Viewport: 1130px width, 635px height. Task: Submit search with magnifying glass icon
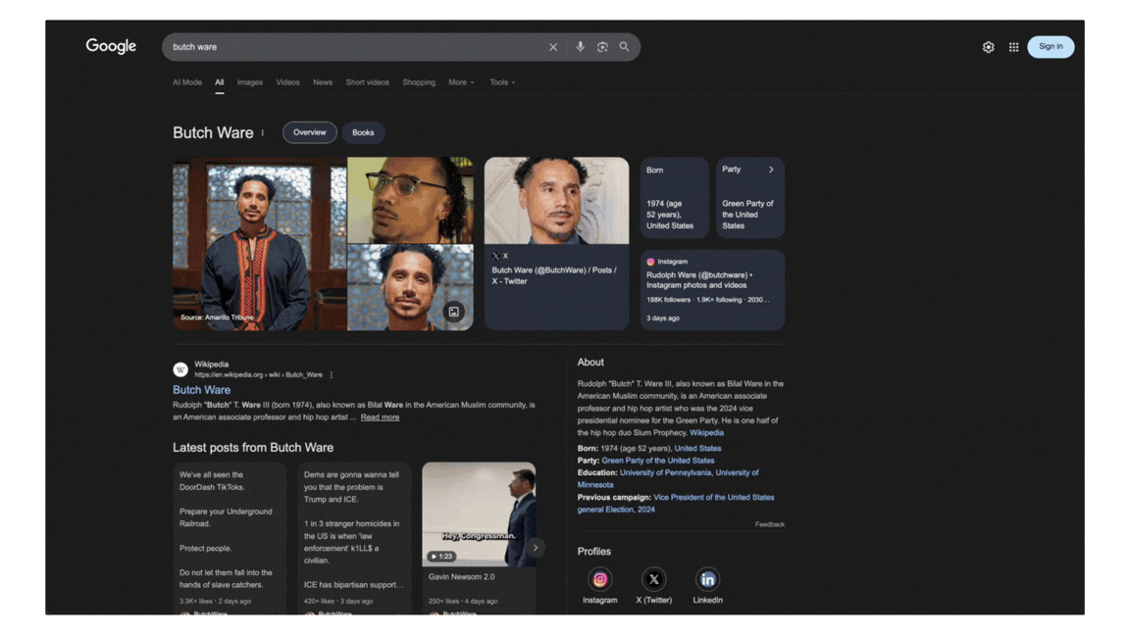624,47
